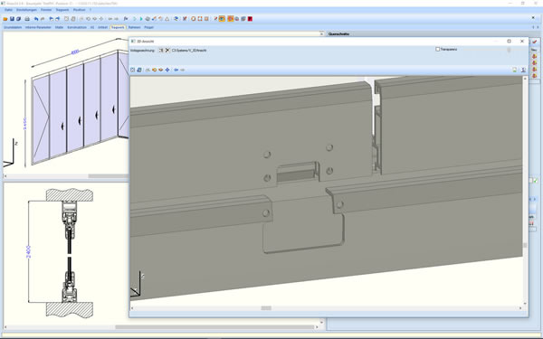
Task: Clear the template drawing path with X button
Action: pos(167,51)
